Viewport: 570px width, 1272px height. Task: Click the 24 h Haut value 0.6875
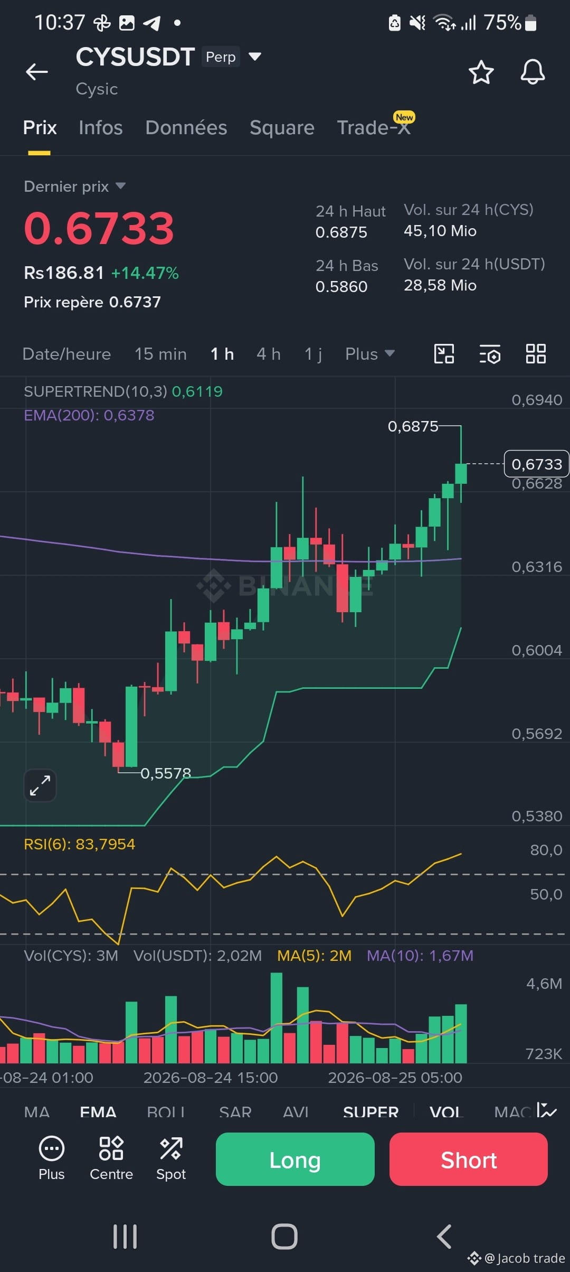tap(341, 232)
